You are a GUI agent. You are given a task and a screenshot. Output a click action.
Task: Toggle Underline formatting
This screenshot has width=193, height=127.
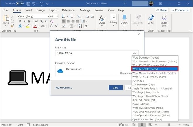tap(29, 21)
